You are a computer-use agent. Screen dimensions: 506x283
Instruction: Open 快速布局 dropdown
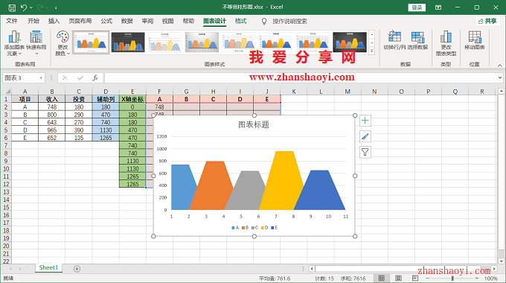36,43
